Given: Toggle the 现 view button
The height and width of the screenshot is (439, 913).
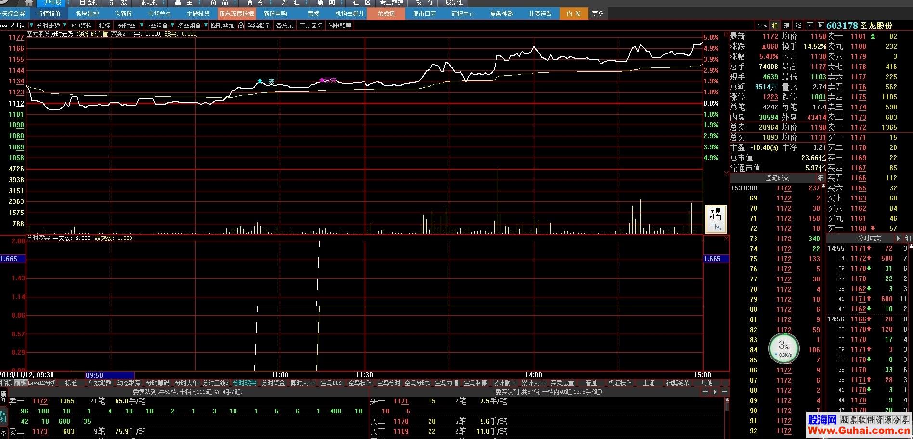Looking at the screenshot, I should tap(786, 26).
